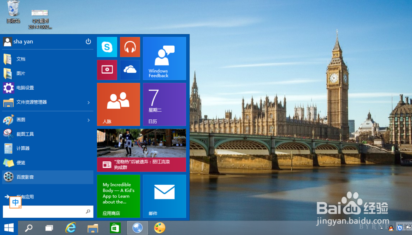Open the colorful palette app on taskbar
Image resolution: width=412 pixels, height=235 pixels.
pos(159,228)
